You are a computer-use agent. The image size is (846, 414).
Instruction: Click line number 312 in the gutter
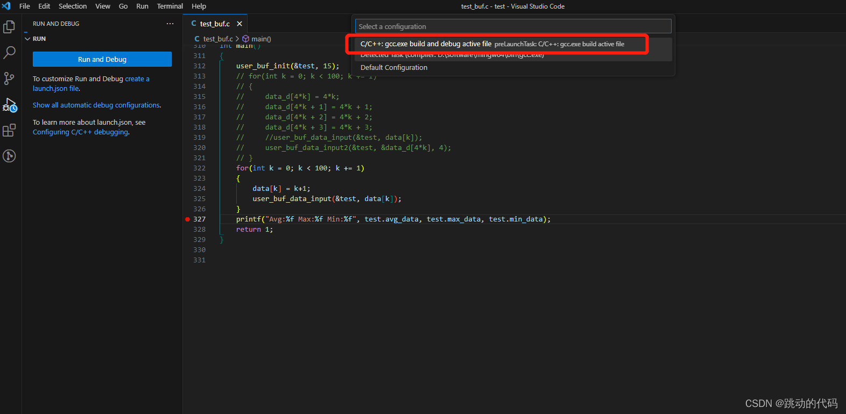pos(199,66)
